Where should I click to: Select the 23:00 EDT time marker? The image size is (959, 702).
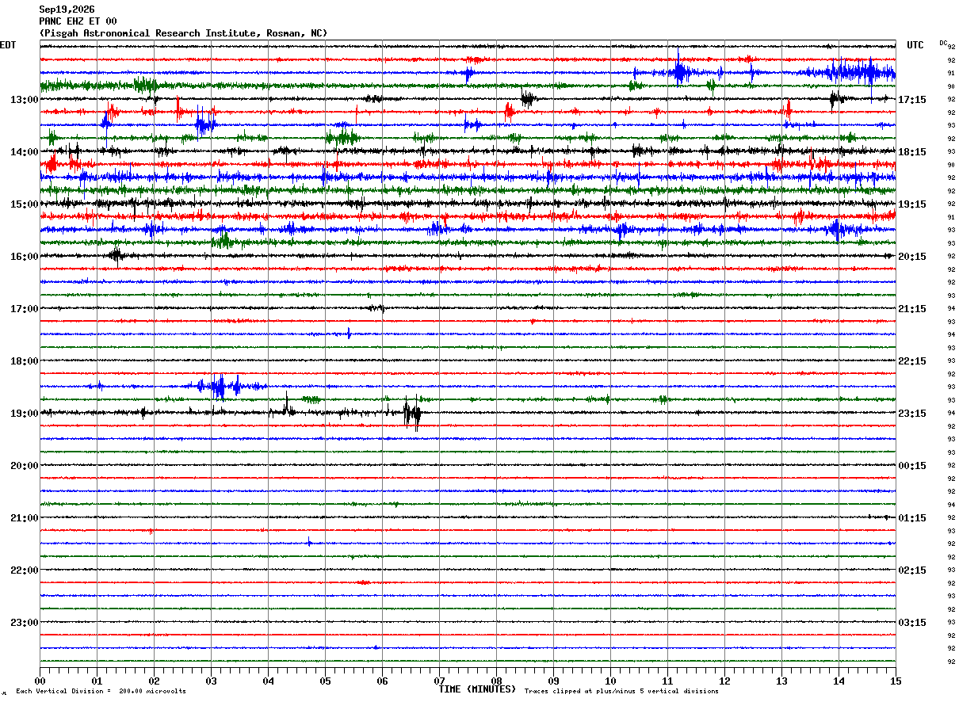25,622
